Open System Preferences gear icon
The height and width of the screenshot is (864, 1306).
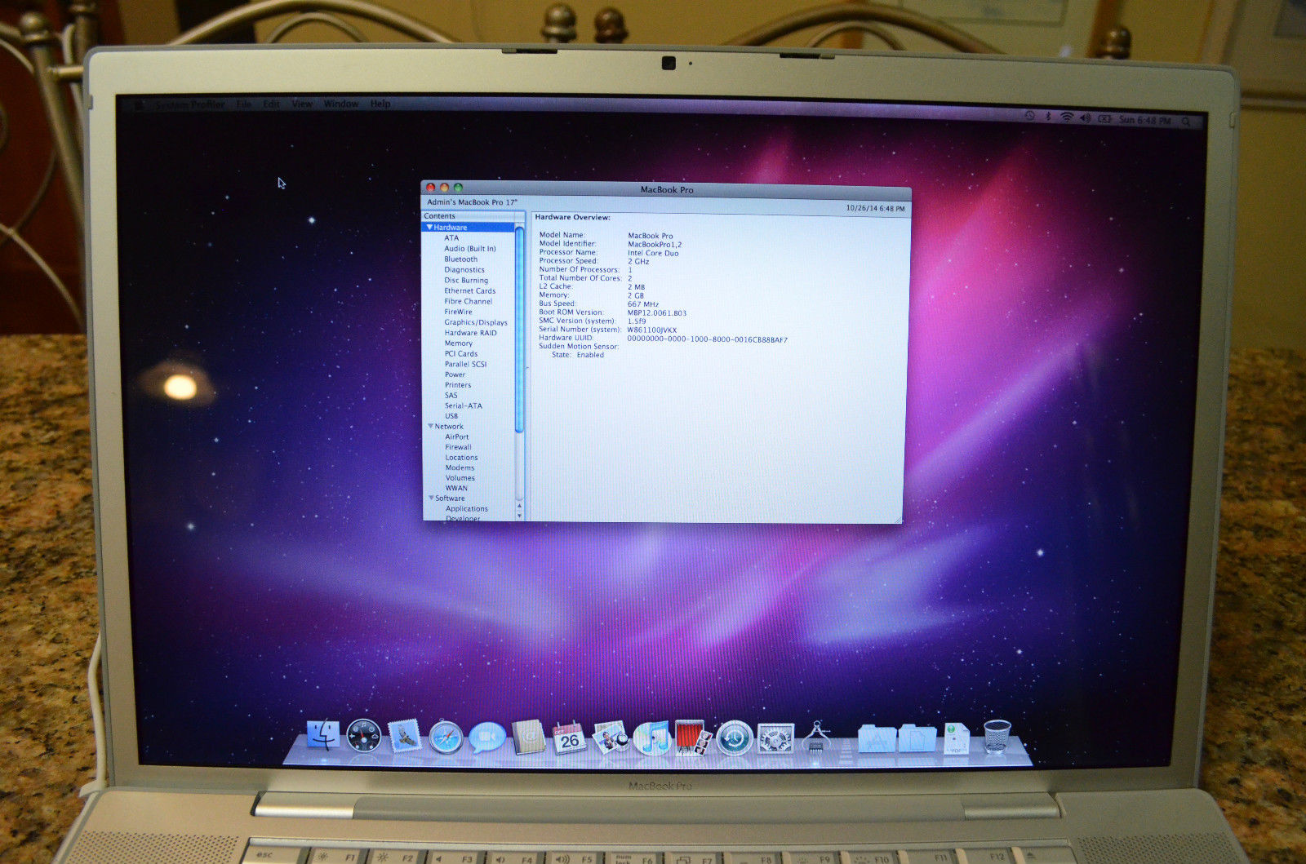[x=775, y=738]
